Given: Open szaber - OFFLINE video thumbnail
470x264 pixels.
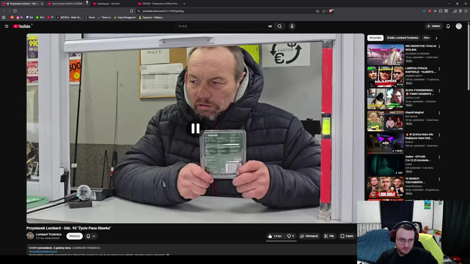Looking at the screenshot, I should click(386, 165).
